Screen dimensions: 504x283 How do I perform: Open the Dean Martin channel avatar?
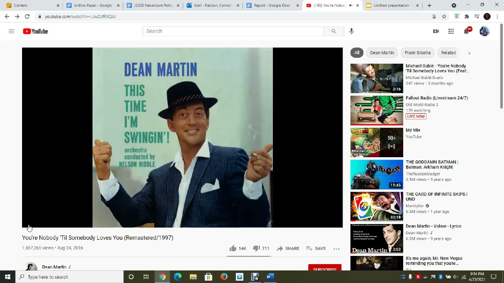point(31,267)
